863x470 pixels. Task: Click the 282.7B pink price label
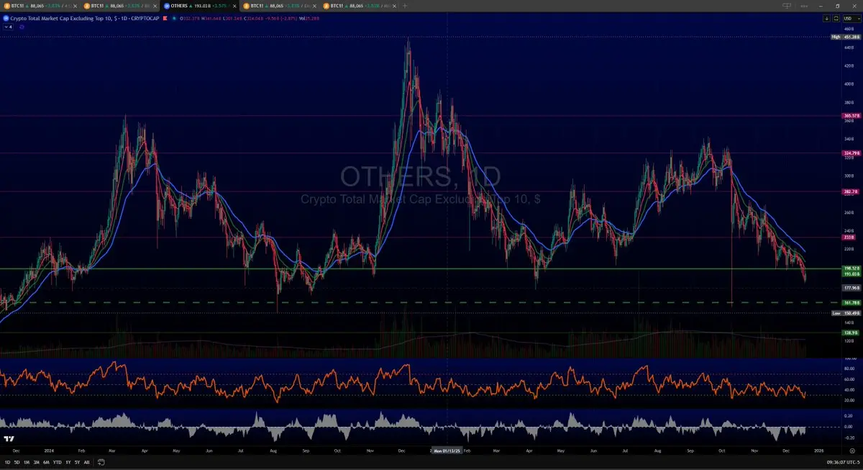point(850,191)
